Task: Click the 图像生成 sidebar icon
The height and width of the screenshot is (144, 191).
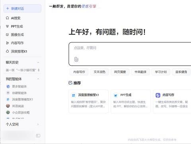Action: pos(8,35)
